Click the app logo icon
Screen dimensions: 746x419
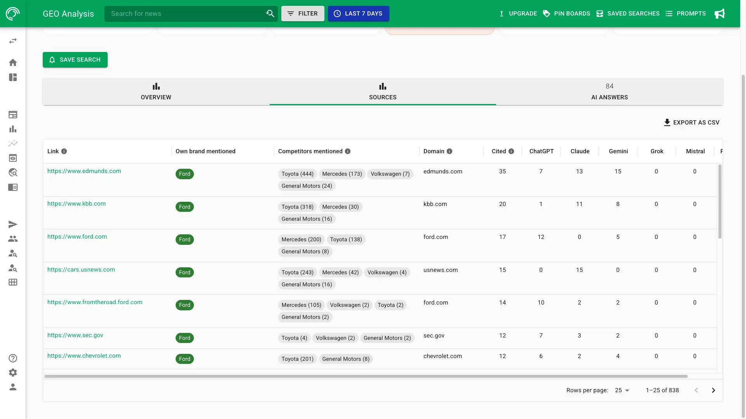[13, 14]
